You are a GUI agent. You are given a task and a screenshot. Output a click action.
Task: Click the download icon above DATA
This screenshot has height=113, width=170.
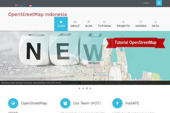pyautogui.click(x=156, y=22)
